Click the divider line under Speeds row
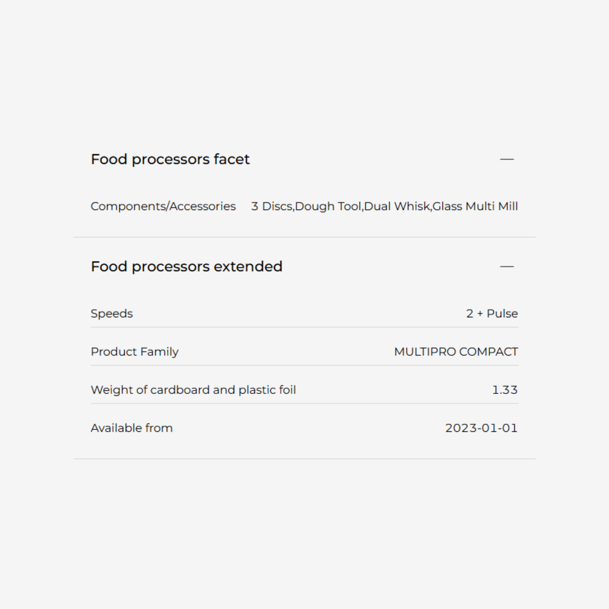This screenshot has width=609, height=609. (x=304, y=327)
